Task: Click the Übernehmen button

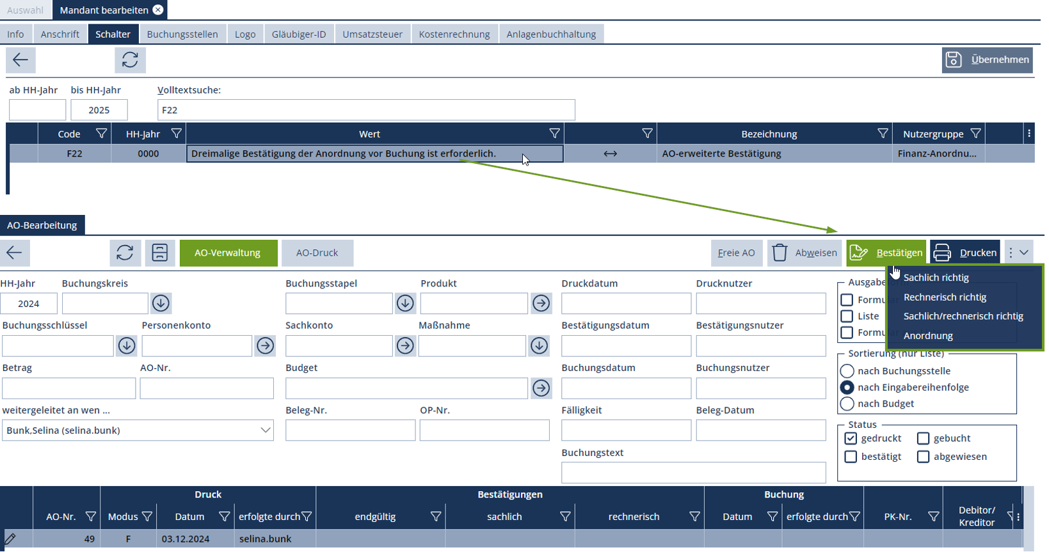Action: pos(987,60)
